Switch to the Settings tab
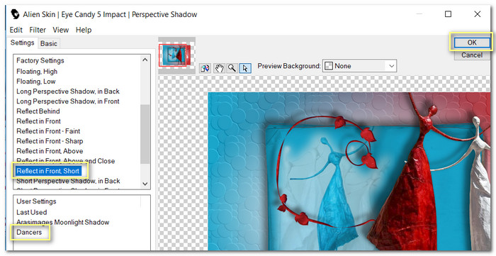This screenshot has width=496, height=256. [22, 43]
